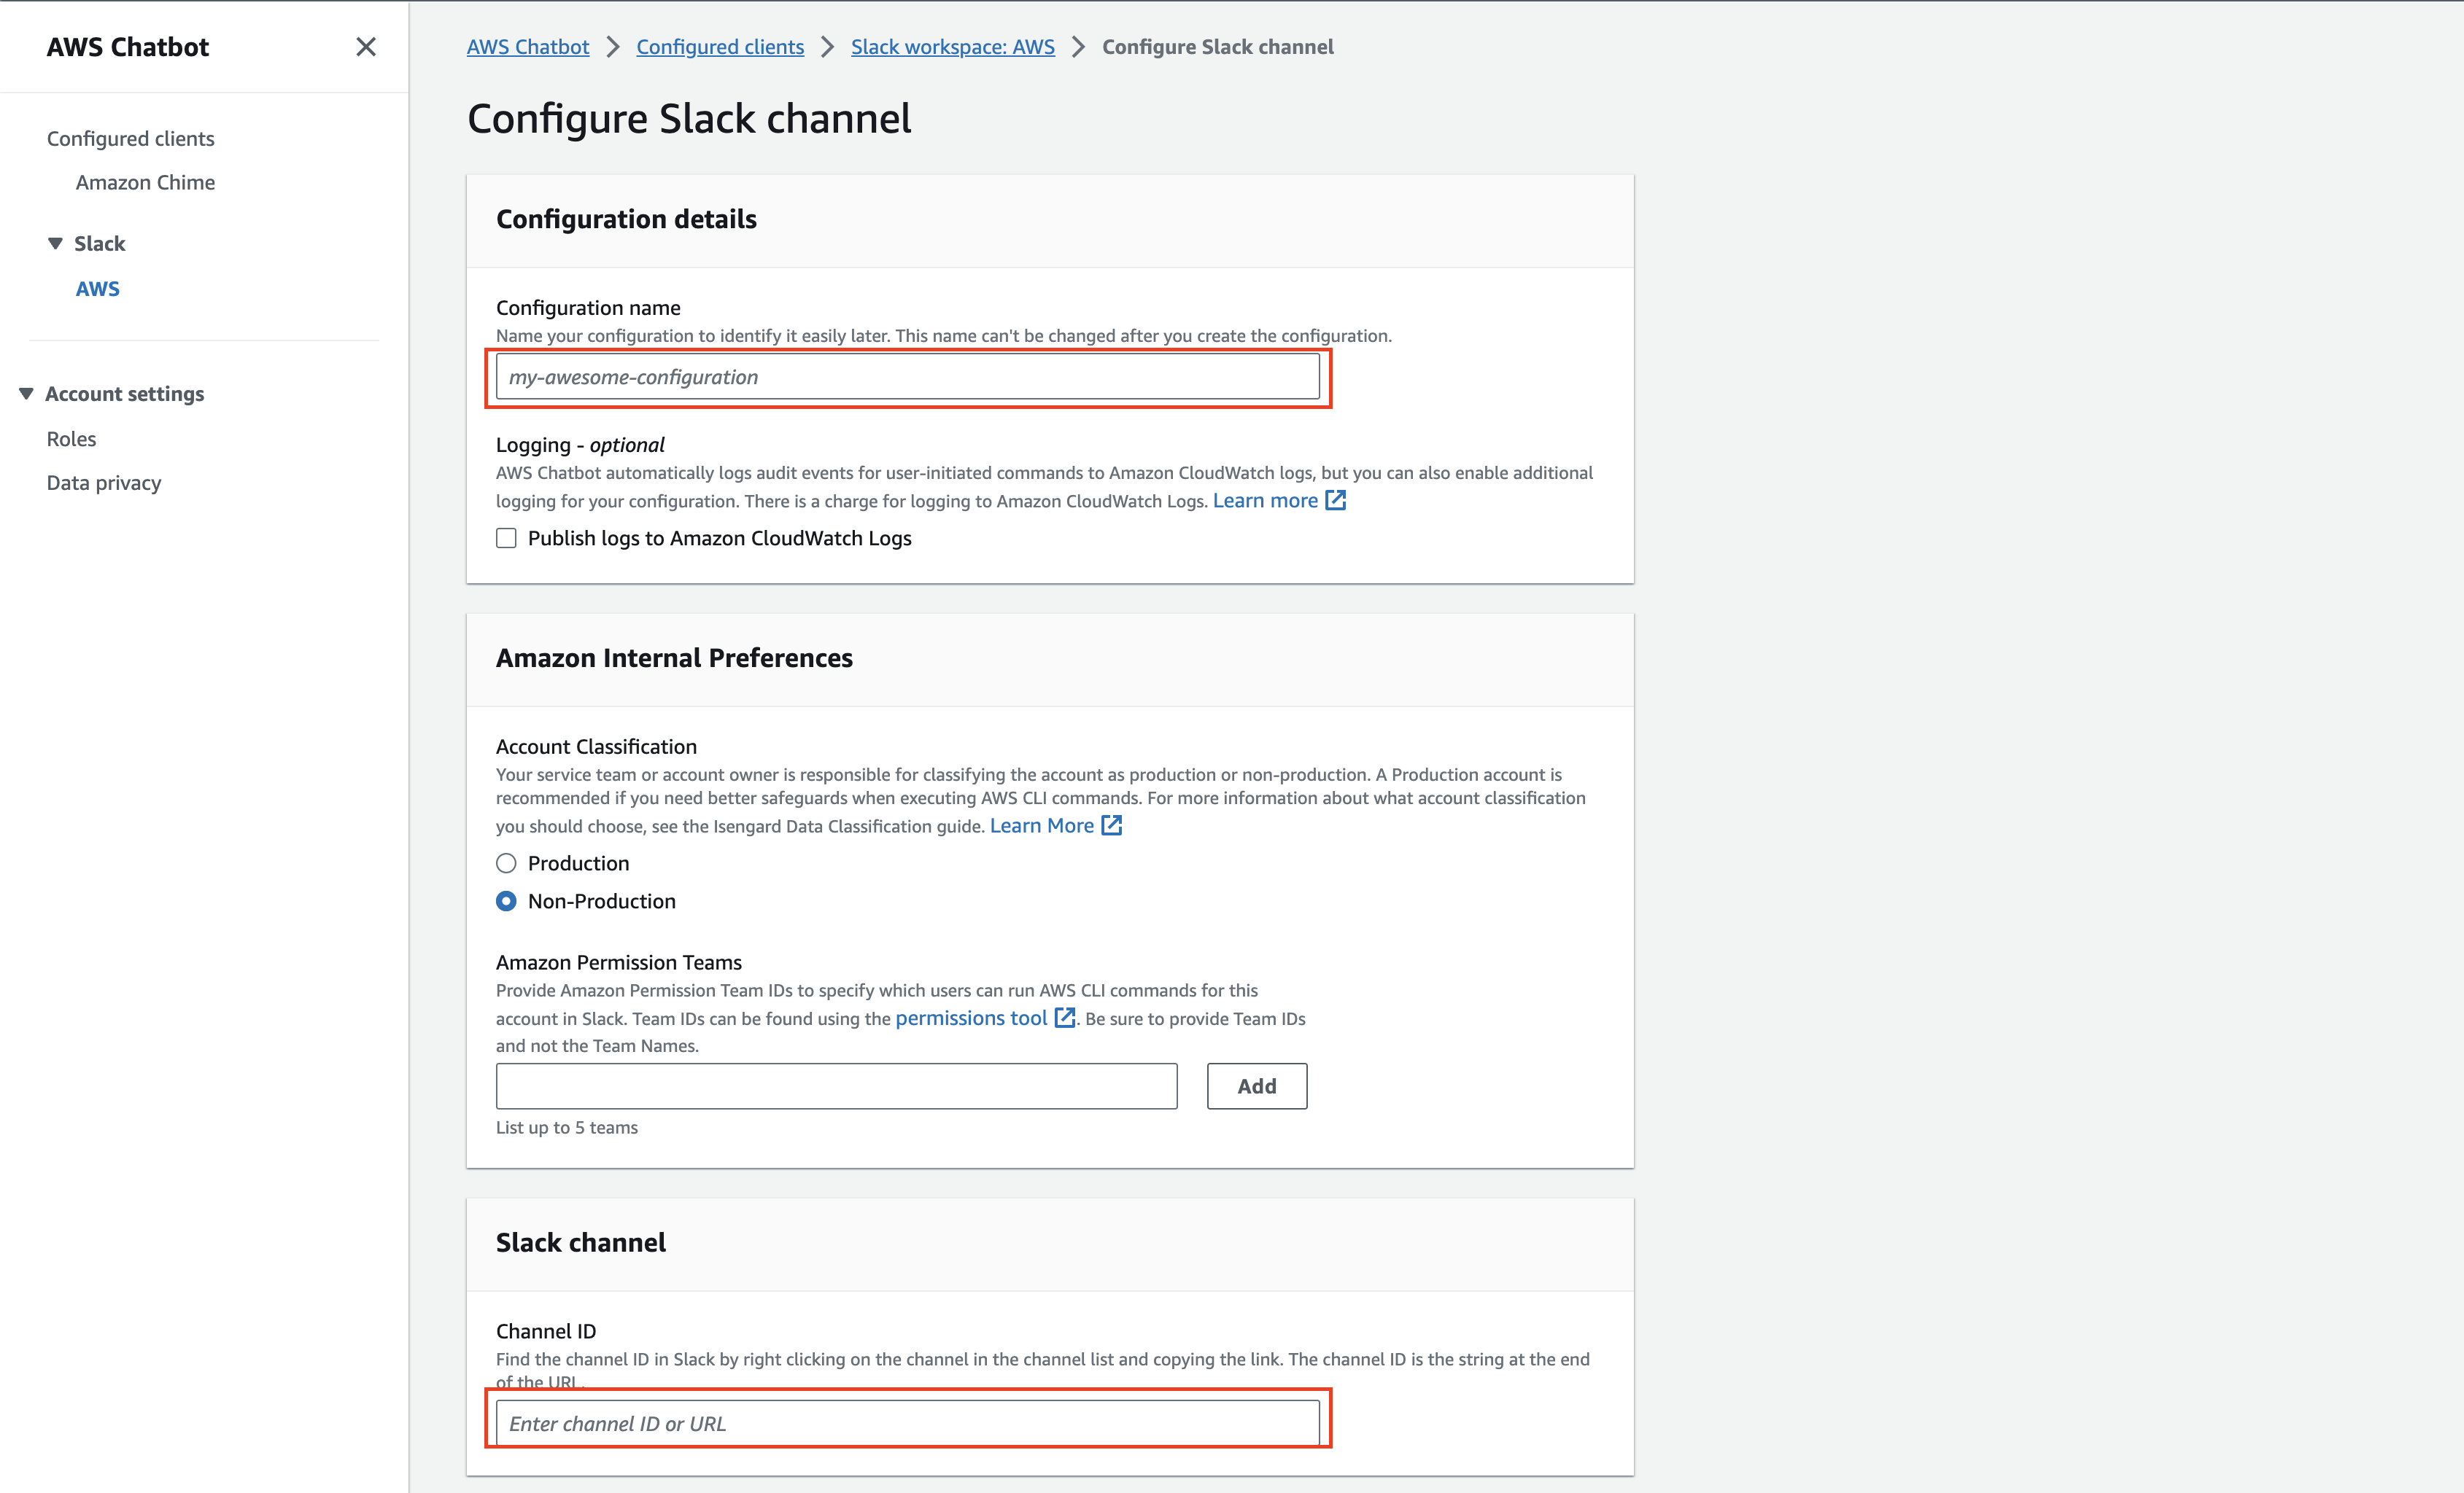Viewport: 2464px width, 1493px height.
Task: Open Data privacy settings
Action: (x=104, y=483)
